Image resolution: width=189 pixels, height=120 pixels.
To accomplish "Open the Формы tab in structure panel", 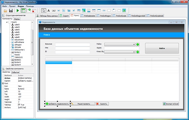I will click(17, 19).
